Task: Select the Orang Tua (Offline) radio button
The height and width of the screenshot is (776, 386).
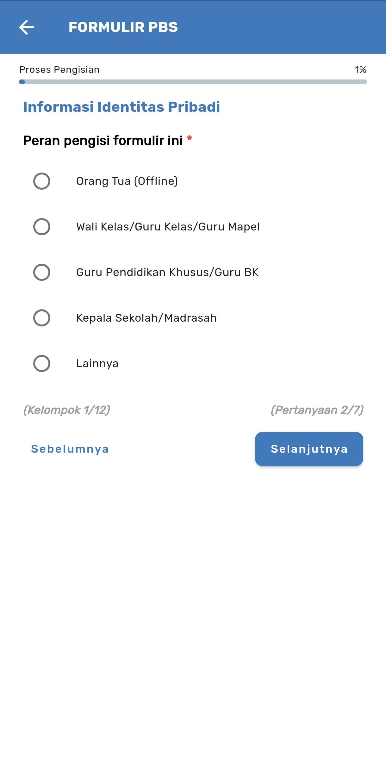Action: pyautogui.click(x=42, y=181)
